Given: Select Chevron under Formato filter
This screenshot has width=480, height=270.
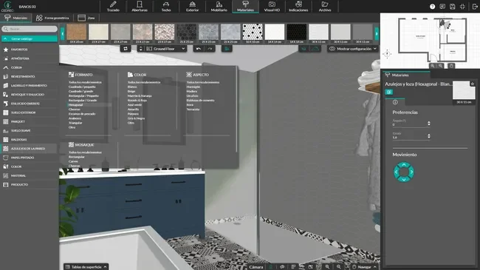Looking at the screenshot, I should coord(75,109).
